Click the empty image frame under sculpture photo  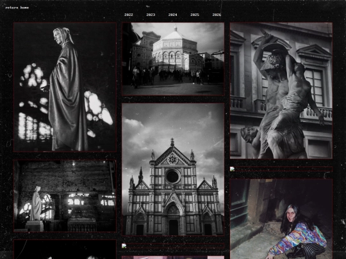(x=281, y=169)
